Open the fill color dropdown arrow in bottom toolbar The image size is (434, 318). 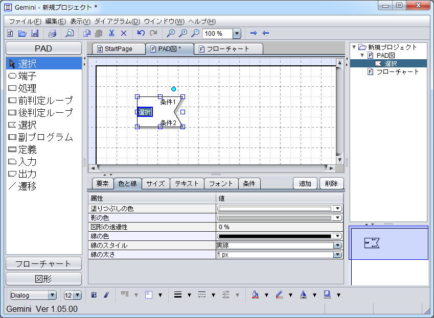266,296
